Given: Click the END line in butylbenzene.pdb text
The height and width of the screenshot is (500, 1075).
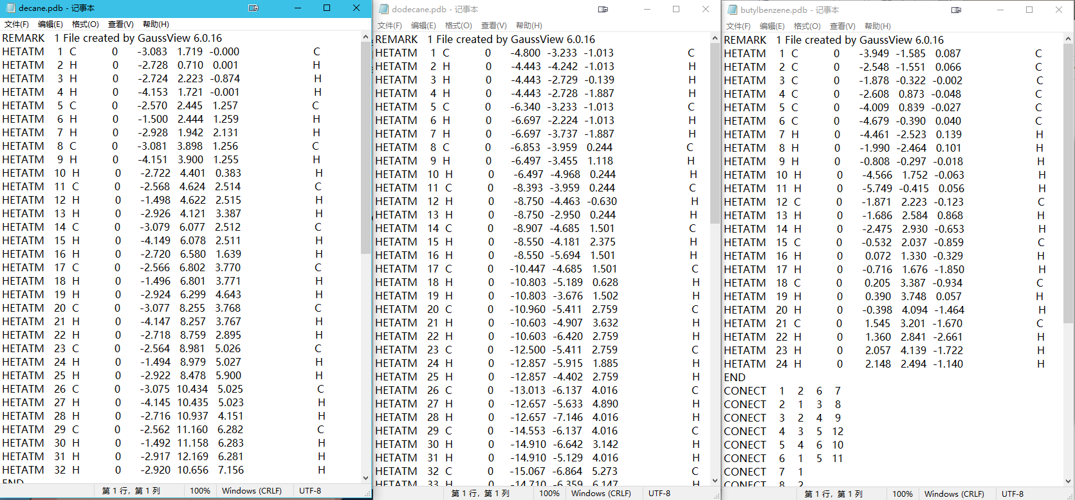Looking at the screenshot, I should (x=735, y=377).
